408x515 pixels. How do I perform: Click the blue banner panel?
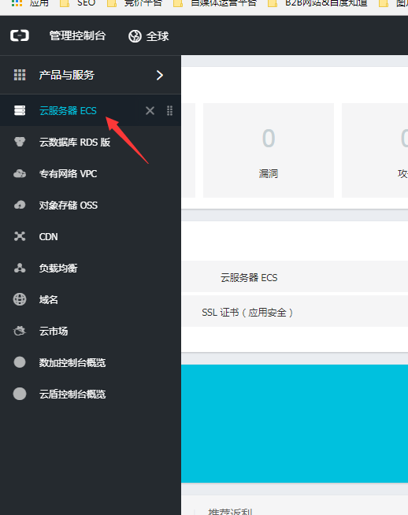click(295, 424)
